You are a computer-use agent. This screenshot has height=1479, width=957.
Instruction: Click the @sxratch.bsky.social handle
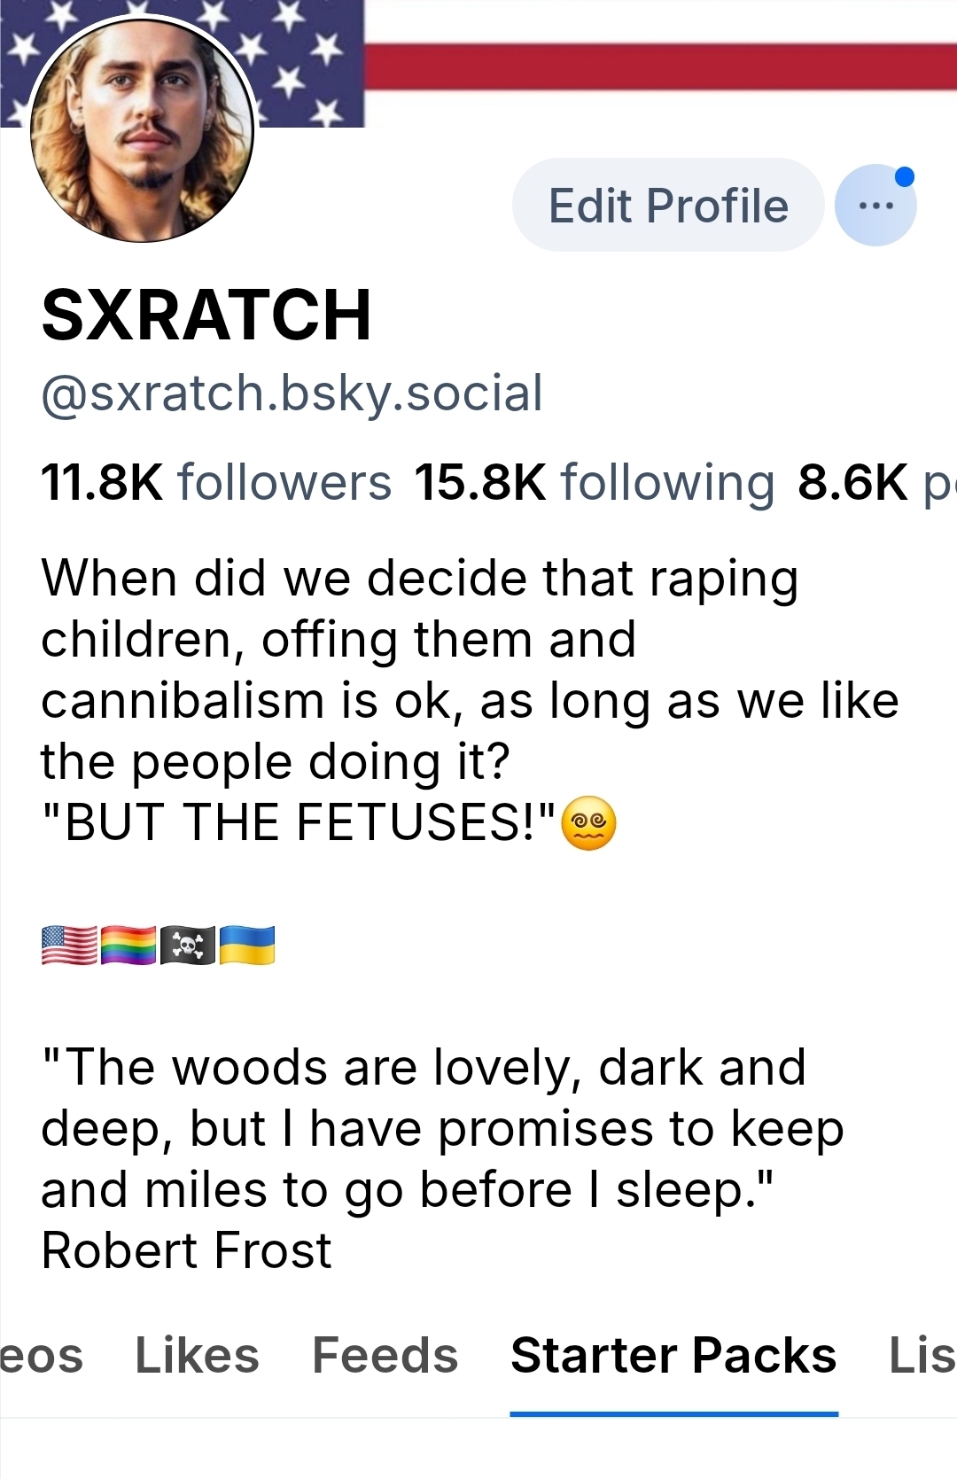292,393
